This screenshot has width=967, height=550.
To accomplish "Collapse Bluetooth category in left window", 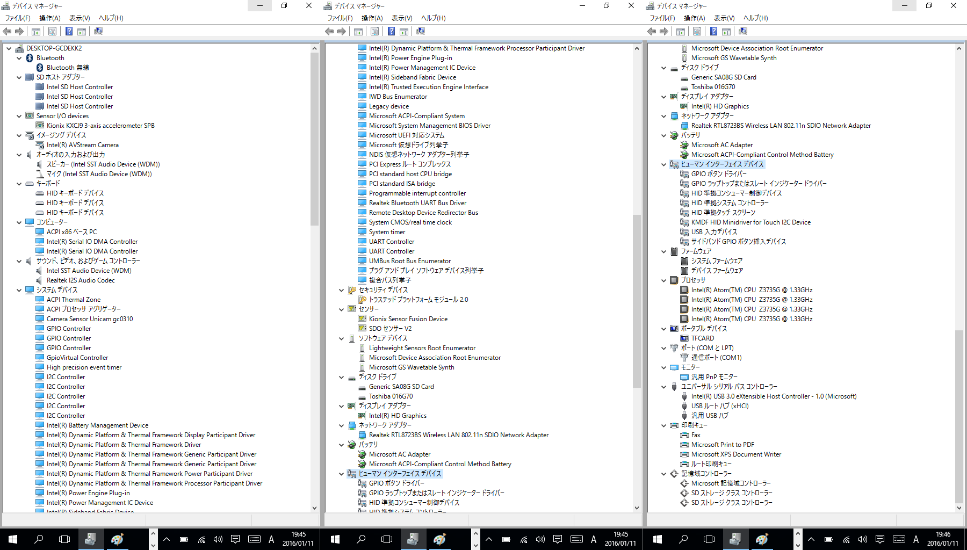I will pyautogui.click(x=19, y=58).
